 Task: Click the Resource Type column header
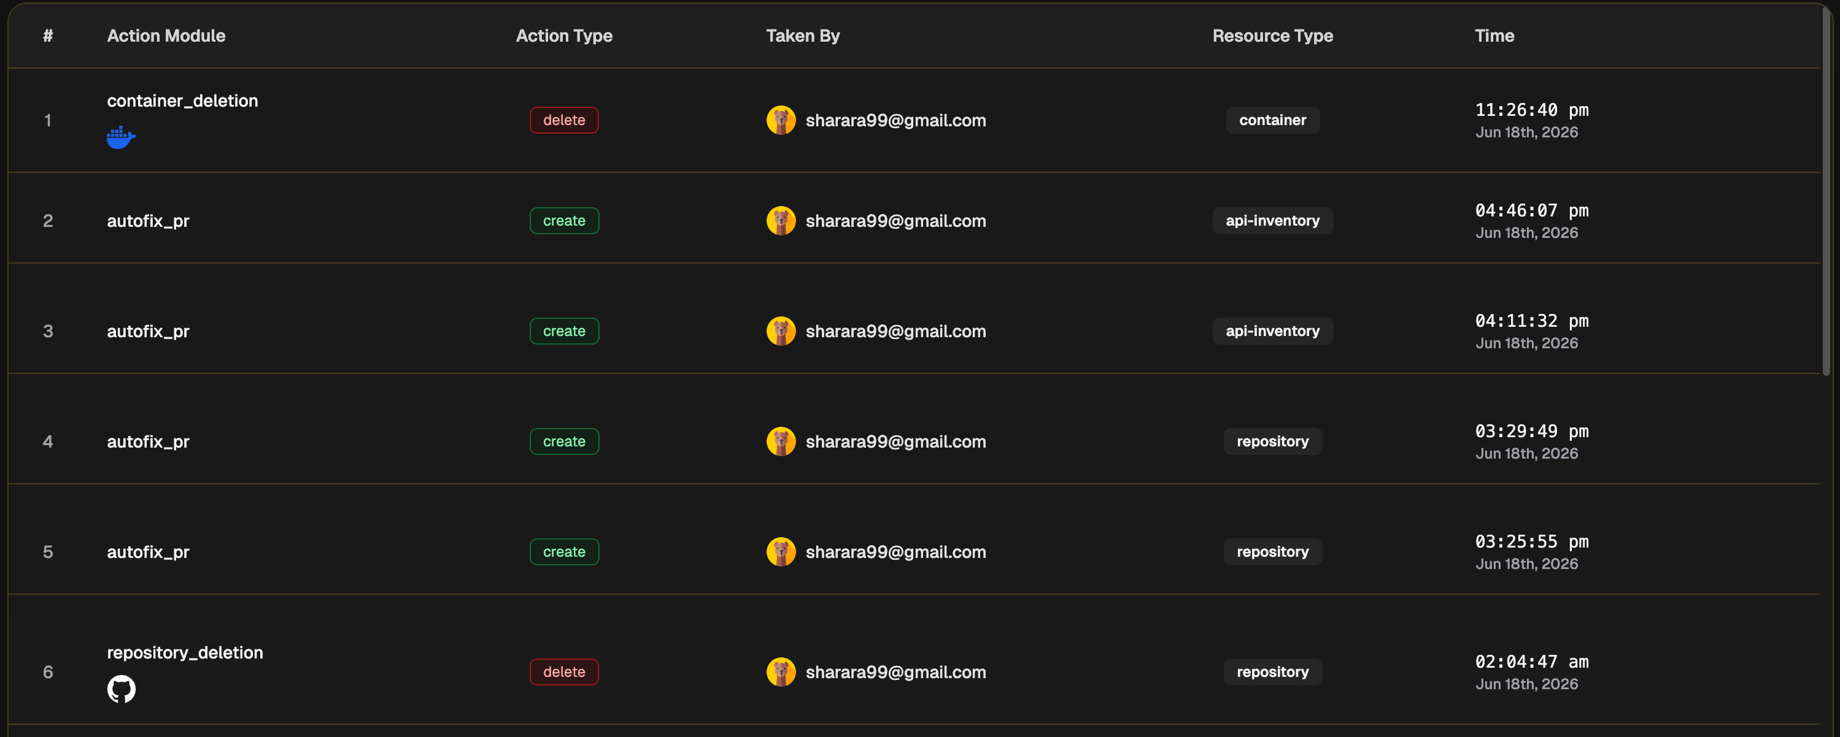[x=1272, y=36]
